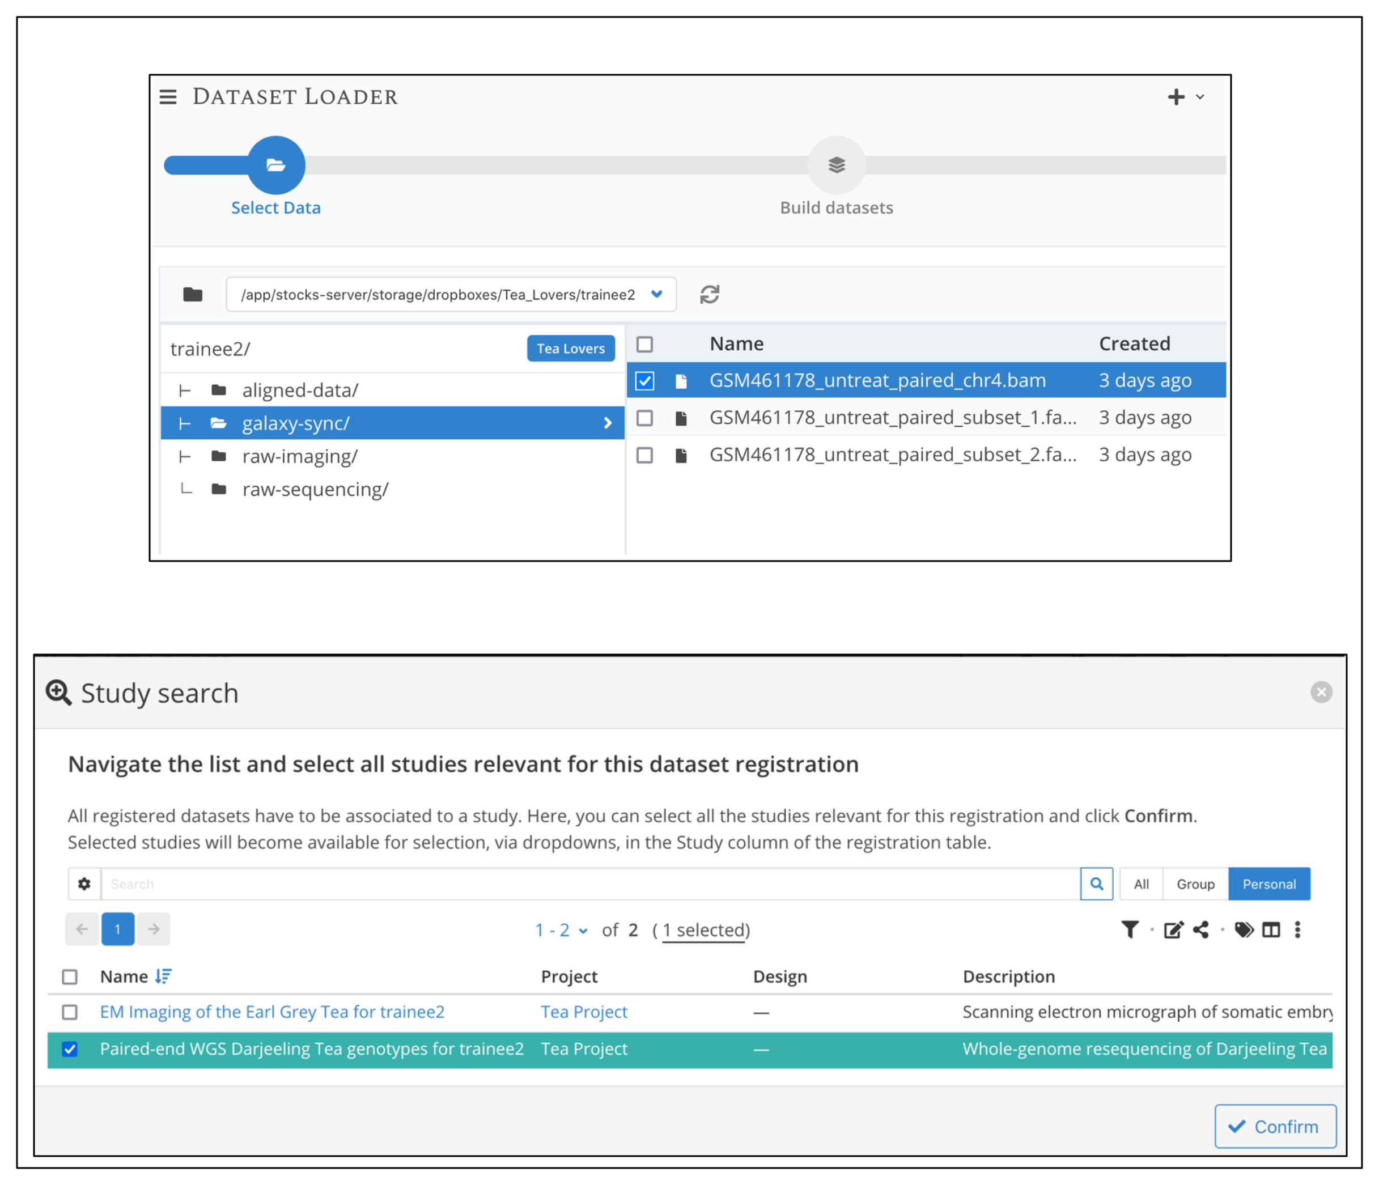The width and height of the screenshot is (1379, 1185).
Task: Go to next page arrow
Action: (x=154, y=929)
